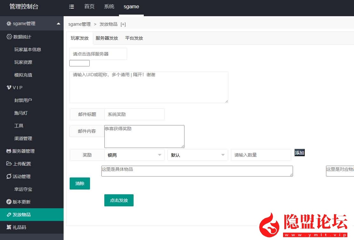Image resolution: width=354 pixels, height=240 pixels.
Task: Open the 首页 top navigation item
Action: click(89, 7)
